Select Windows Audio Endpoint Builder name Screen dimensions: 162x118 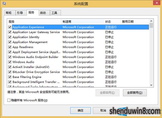coord(35,57)
